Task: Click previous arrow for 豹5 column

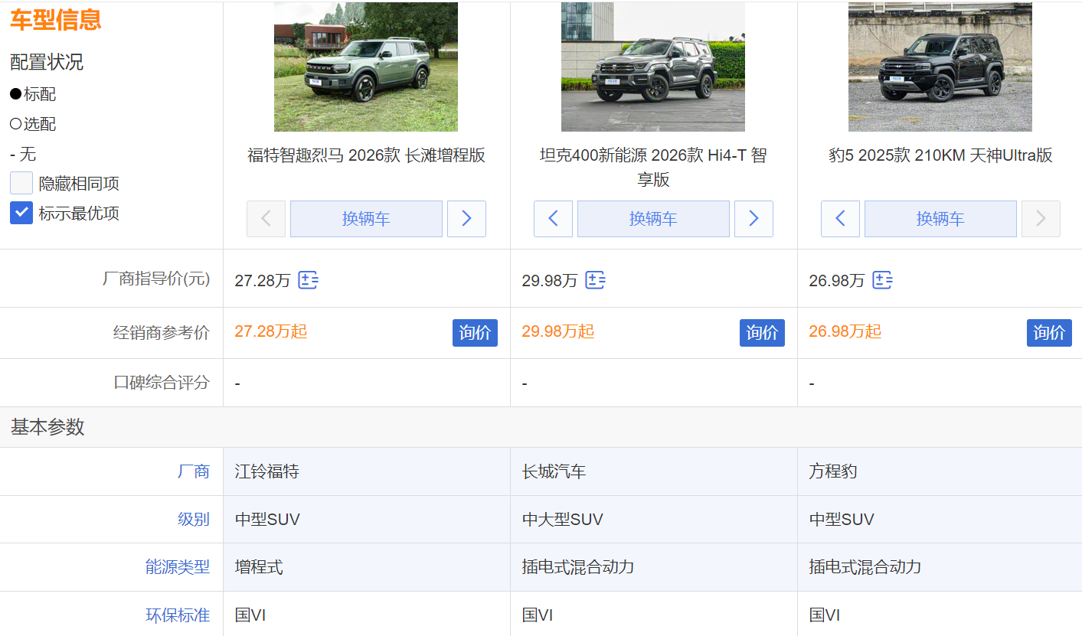Action: 840,219
